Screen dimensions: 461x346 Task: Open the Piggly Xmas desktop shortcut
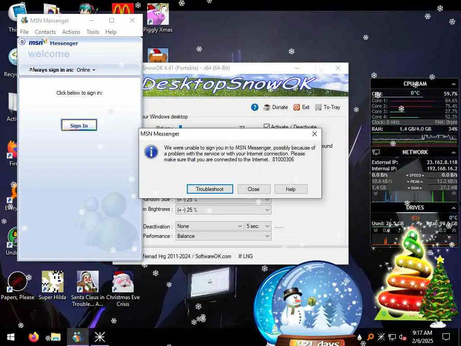coord(158,18)
